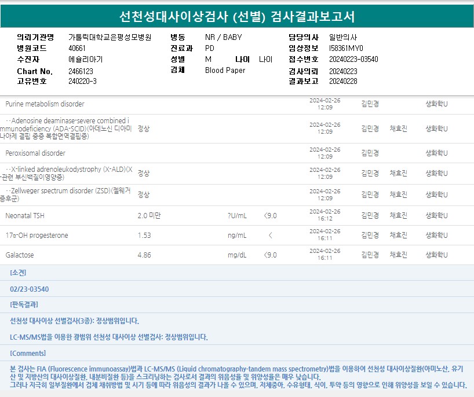Select the 임상정보 value I58361MY0
Viewport: 474px width, 397px height.
(x=346, y=49)
